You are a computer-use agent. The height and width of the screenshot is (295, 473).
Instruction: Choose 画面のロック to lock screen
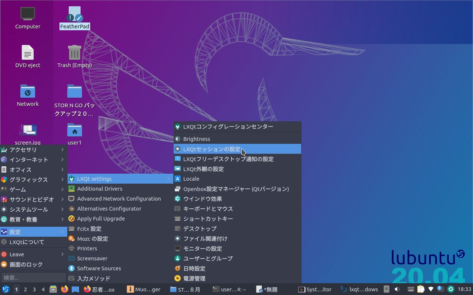click(x=34, y=264)
